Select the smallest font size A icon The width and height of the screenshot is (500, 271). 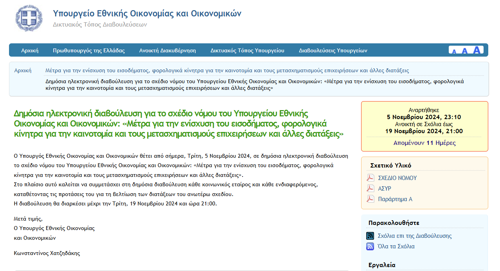(454, 51)
